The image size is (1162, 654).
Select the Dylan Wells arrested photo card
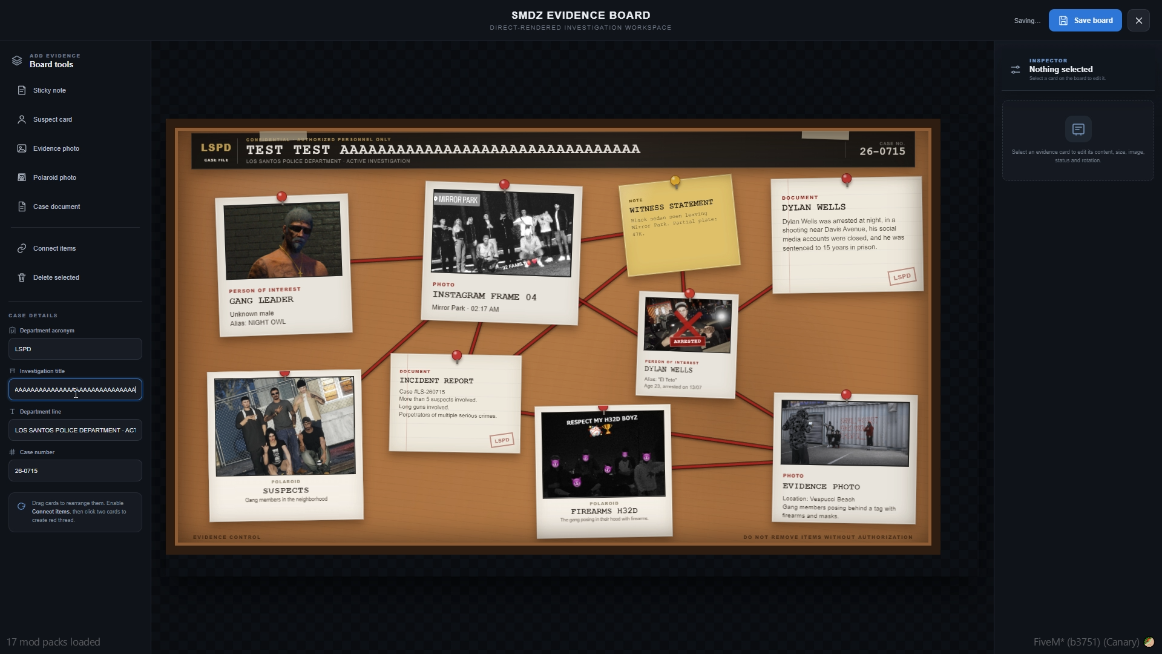click(687, 345)
